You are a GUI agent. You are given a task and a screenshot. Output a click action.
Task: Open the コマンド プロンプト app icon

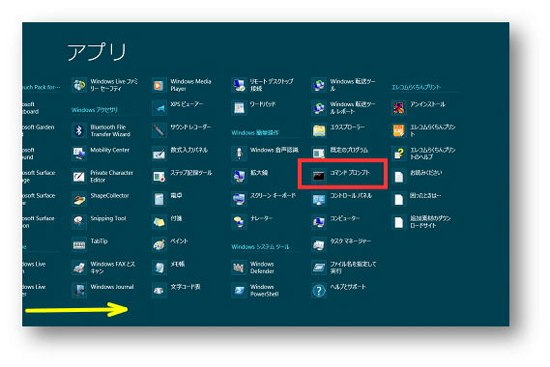tap(319, 177)
